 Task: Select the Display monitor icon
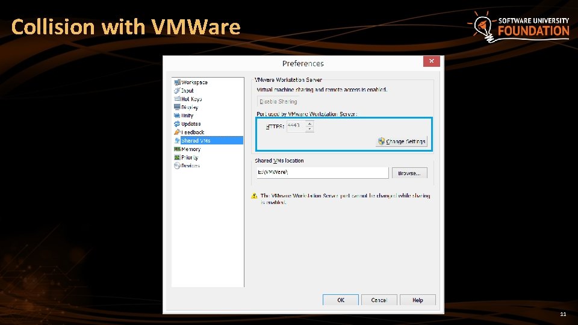(177, 107)
